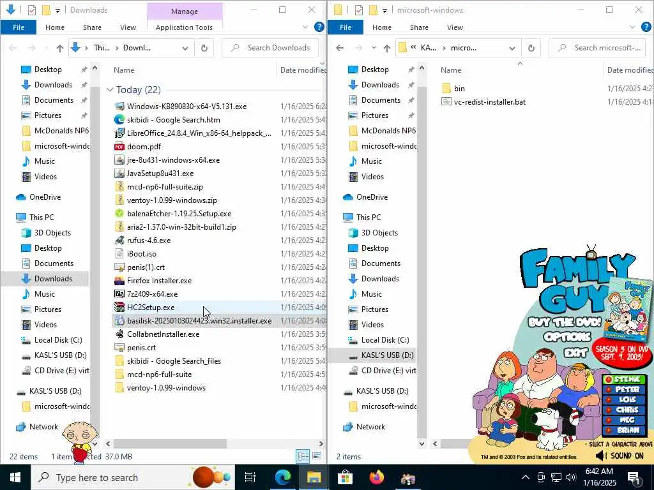Click help icon in Downloads window
This screenshot has width=654, height=490.
[x=319, y=27]
